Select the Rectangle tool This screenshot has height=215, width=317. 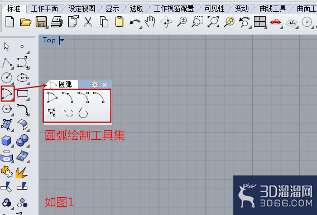(x=22, y=94)
